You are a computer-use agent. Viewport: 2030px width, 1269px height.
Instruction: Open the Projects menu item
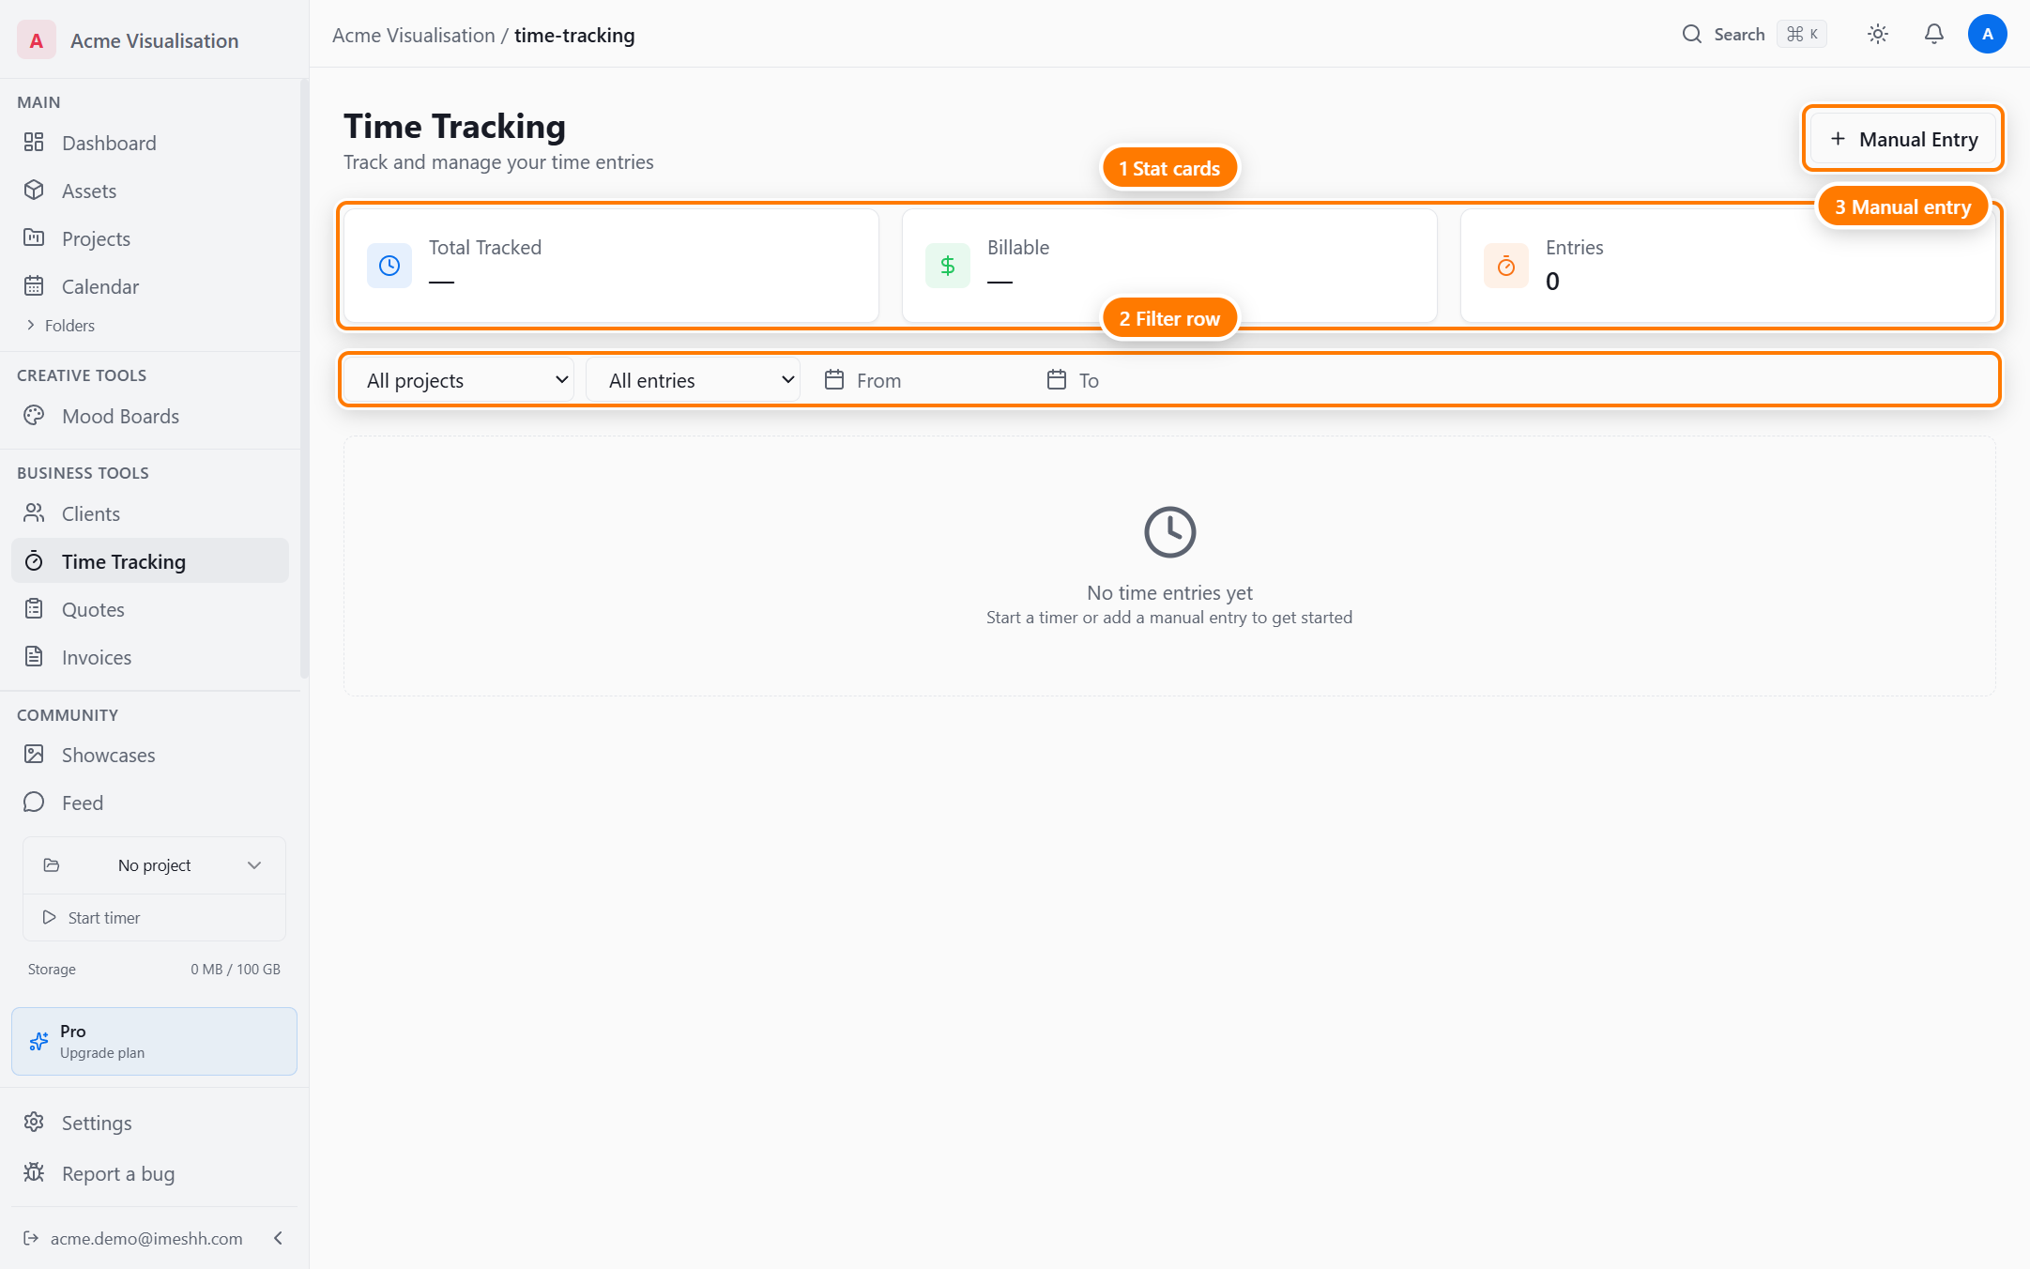tap(150, 238)
